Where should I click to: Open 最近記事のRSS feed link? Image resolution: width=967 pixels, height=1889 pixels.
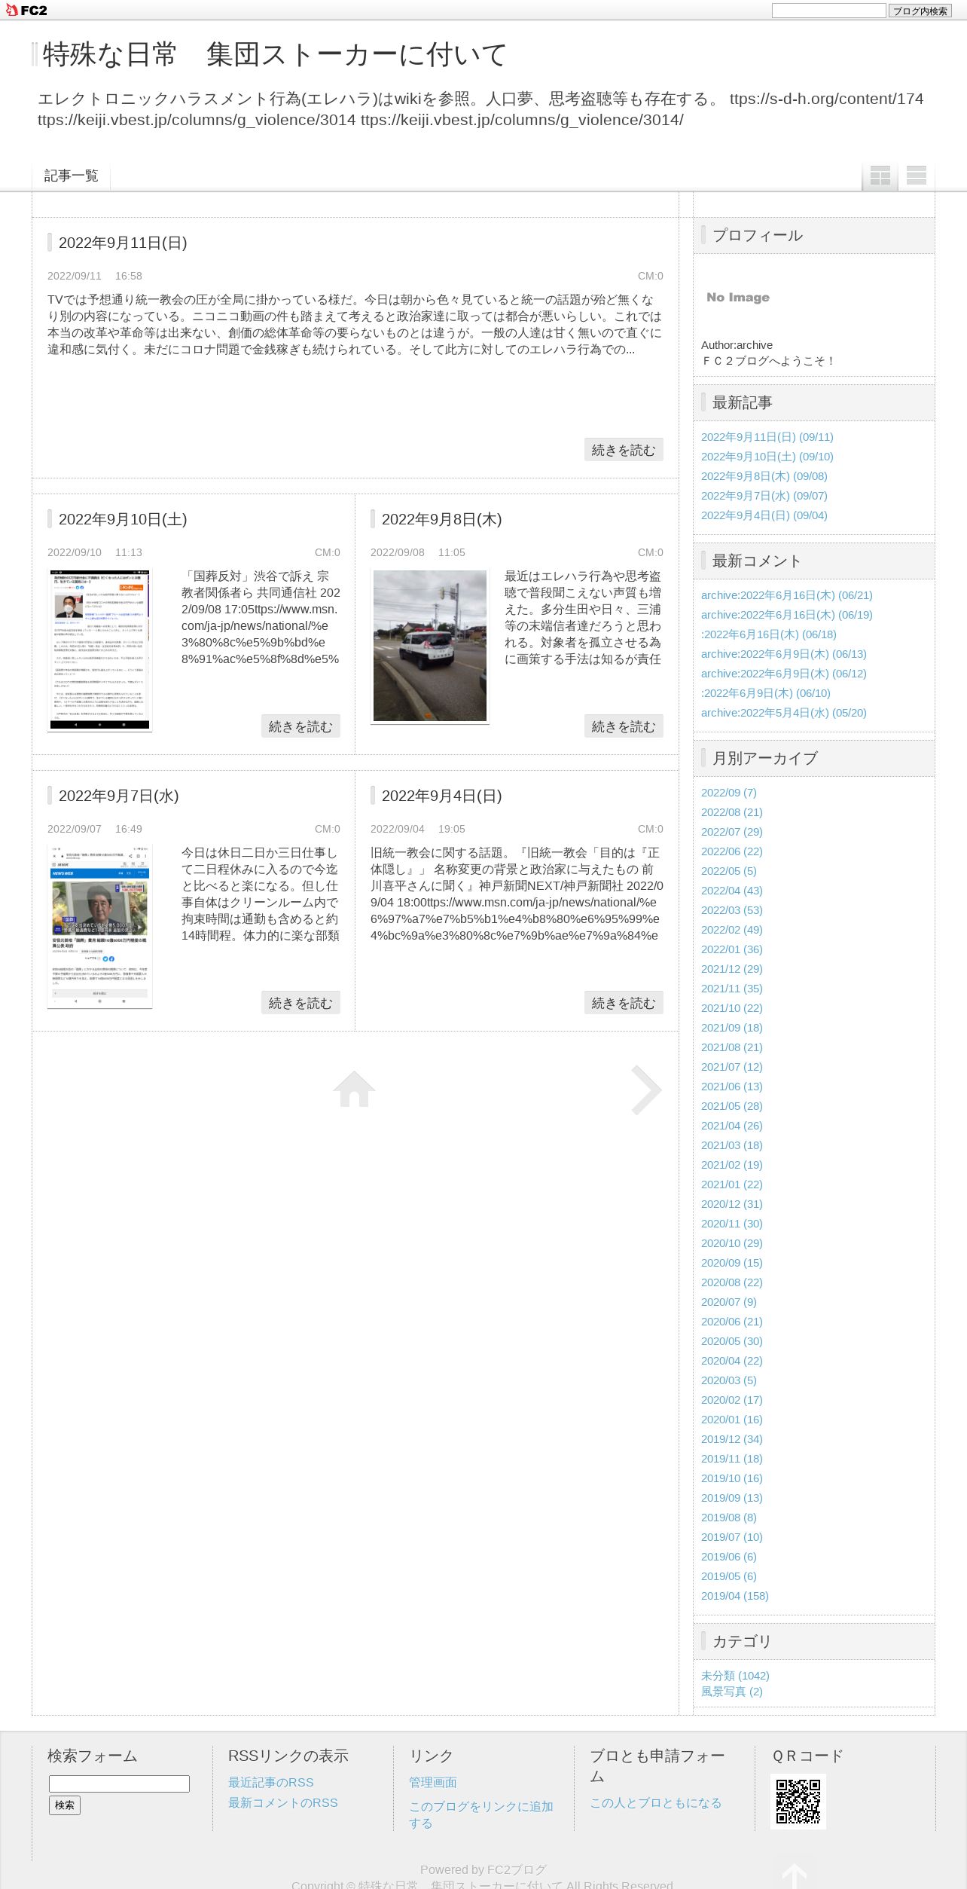coord(271,1783)
